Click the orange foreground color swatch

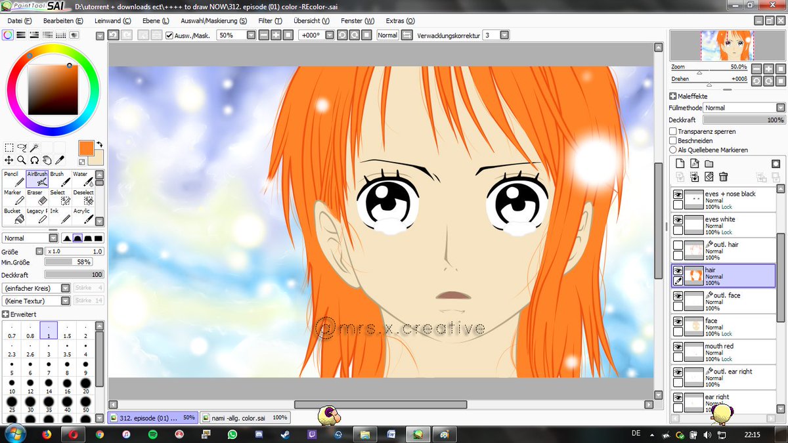(86, 148)
